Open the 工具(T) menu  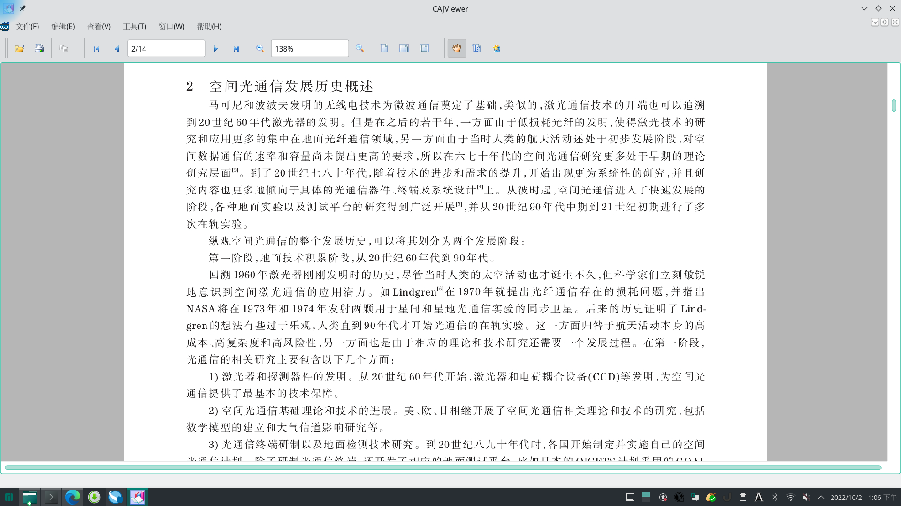pyautogui.click(x=134, y=26)
